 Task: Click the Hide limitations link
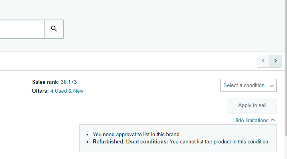251,121
